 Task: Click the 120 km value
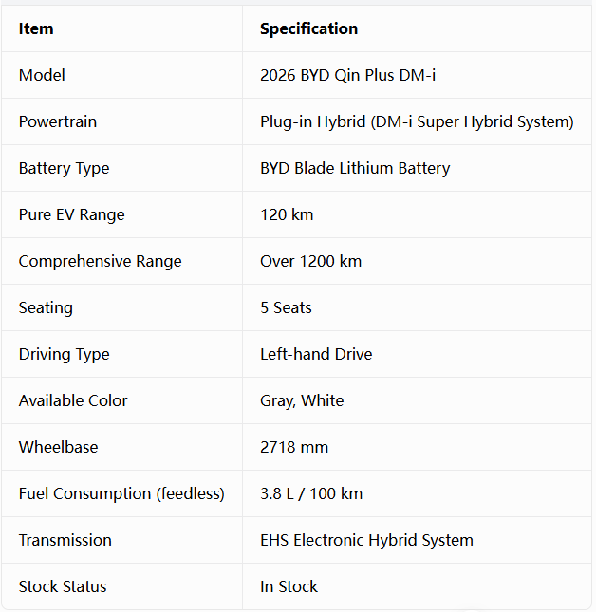[x=287, y=215]
